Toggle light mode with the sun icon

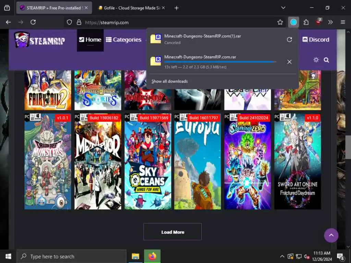316,60
